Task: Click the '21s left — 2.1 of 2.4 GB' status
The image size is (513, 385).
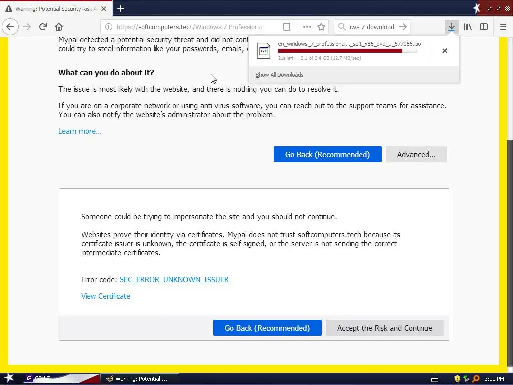Action: tap(319, 58)
